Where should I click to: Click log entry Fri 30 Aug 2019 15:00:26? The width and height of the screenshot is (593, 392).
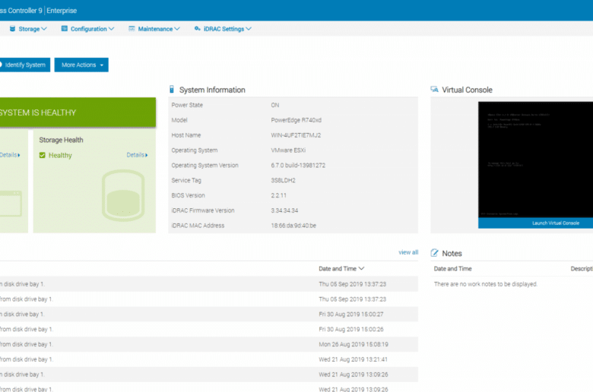point(209,329)
